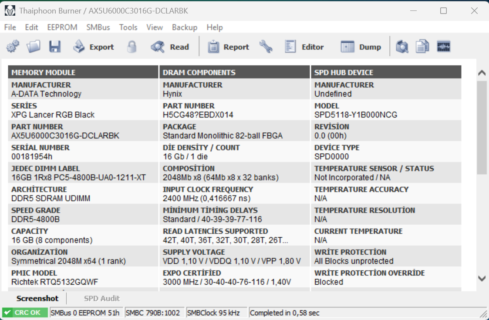This screenshot has width=489, height=320.
Task: Open the View menu
Action: pos(155,27)
